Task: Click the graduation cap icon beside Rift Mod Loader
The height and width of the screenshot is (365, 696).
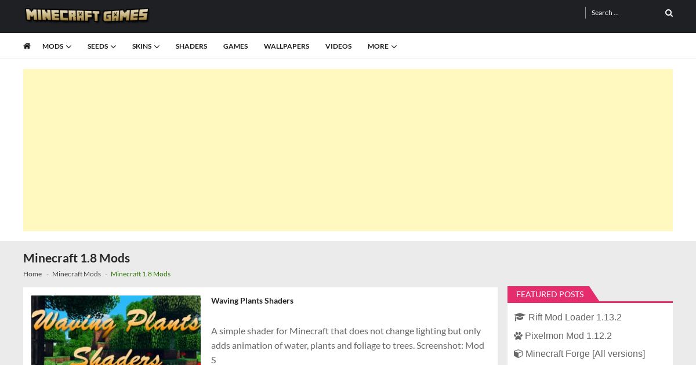Action: (x=520, y=317)
